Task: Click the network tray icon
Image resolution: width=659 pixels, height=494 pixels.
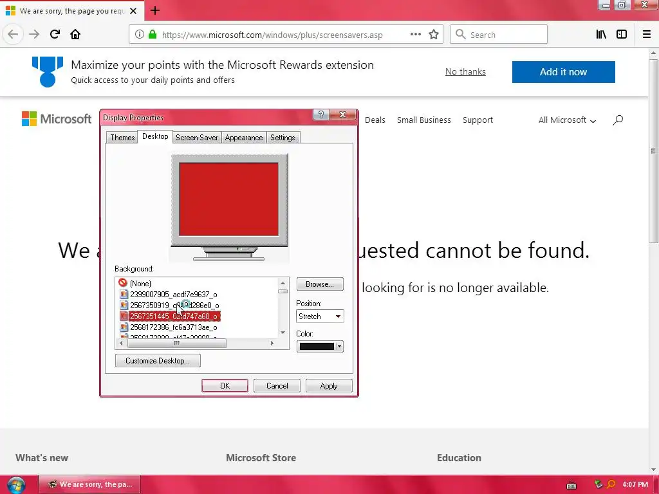Action: [x=599, y=484]
